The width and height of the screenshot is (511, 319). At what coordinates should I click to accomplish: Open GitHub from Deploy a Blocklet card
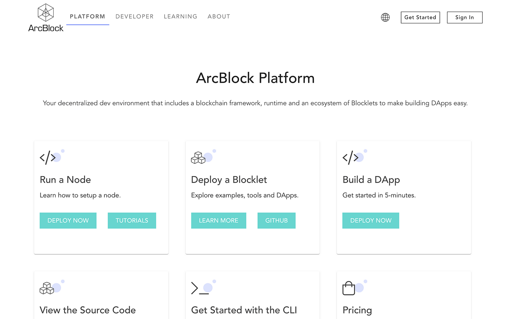(276, 220)
